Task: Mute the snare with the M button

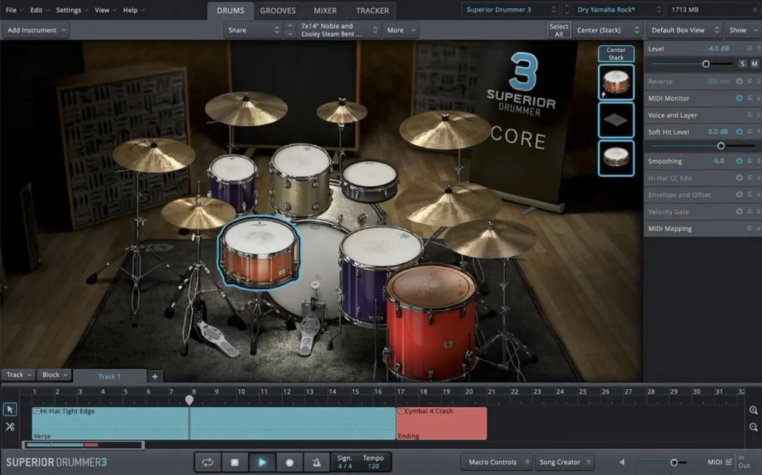Action: tap(754, 63)
